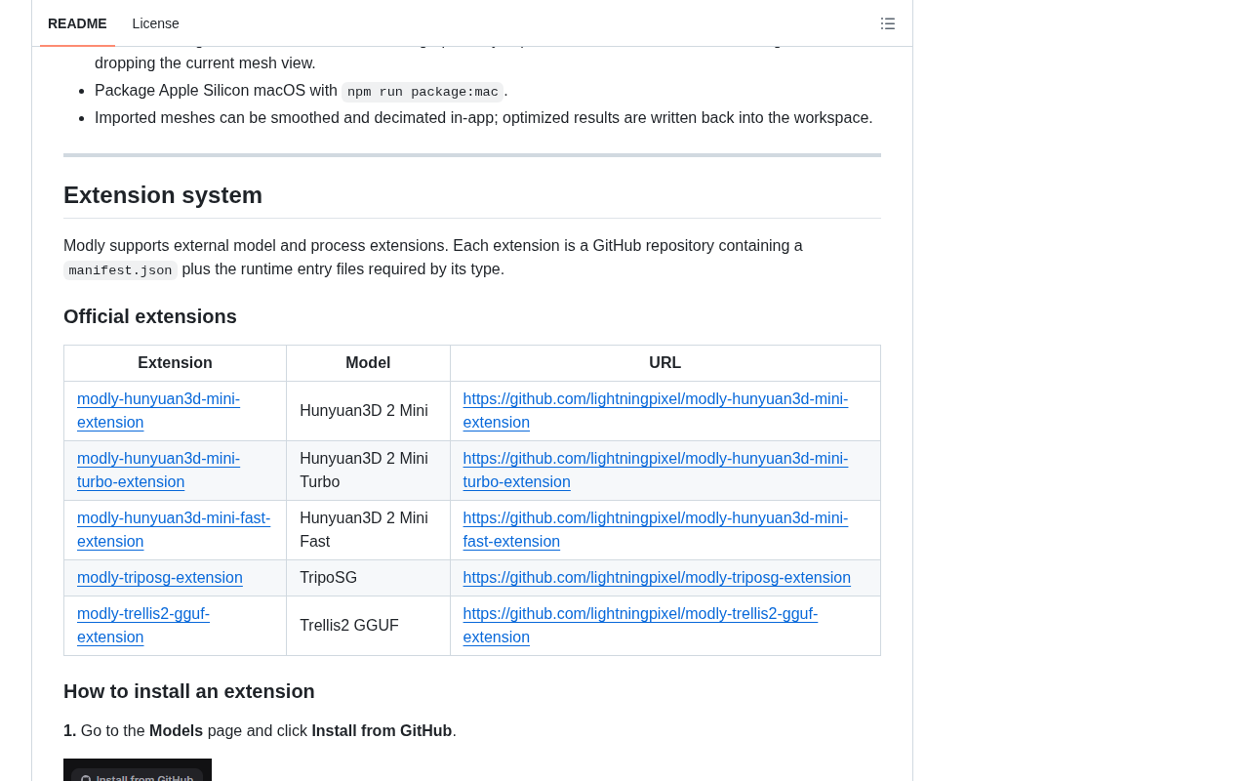Click the URL column header
This screenshot has height=781, width=1249.
click(x=665, y=363)
